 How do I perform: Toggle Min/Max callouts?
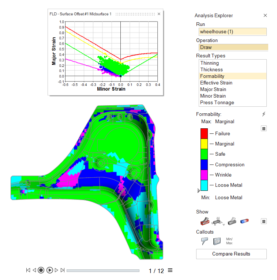point(229,241)
